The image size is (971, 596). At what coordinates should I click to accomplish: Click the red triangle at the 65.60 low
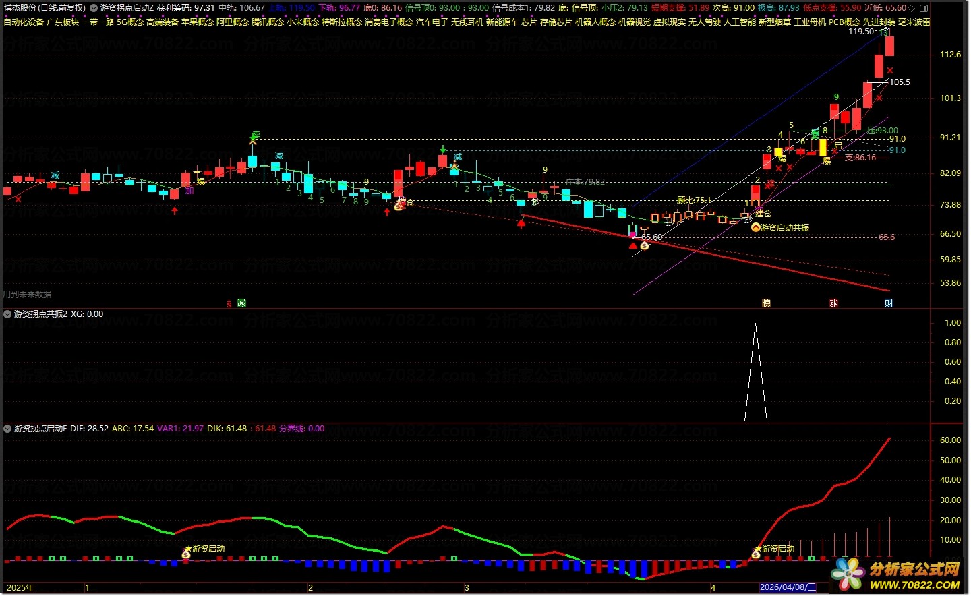tap(632, 246)
